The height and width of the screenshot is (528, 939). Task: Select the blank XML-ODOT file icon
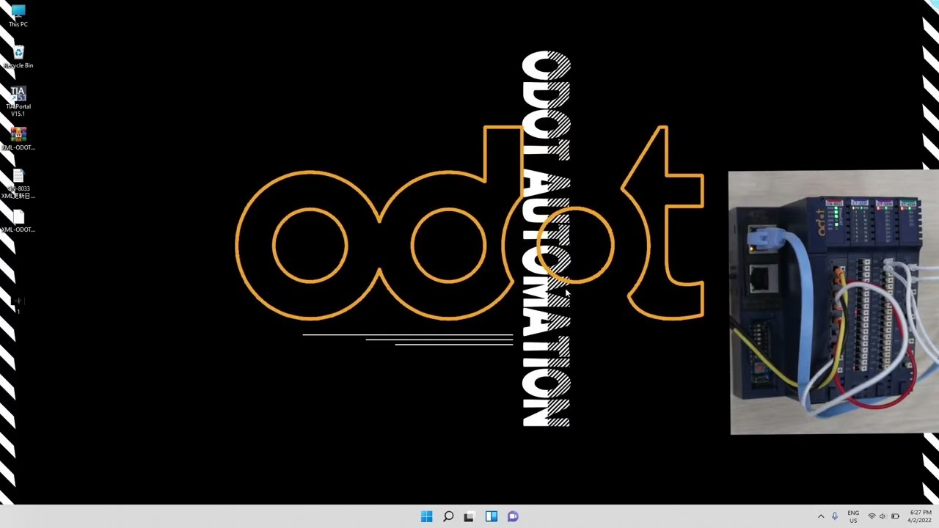tap(18, 221)
